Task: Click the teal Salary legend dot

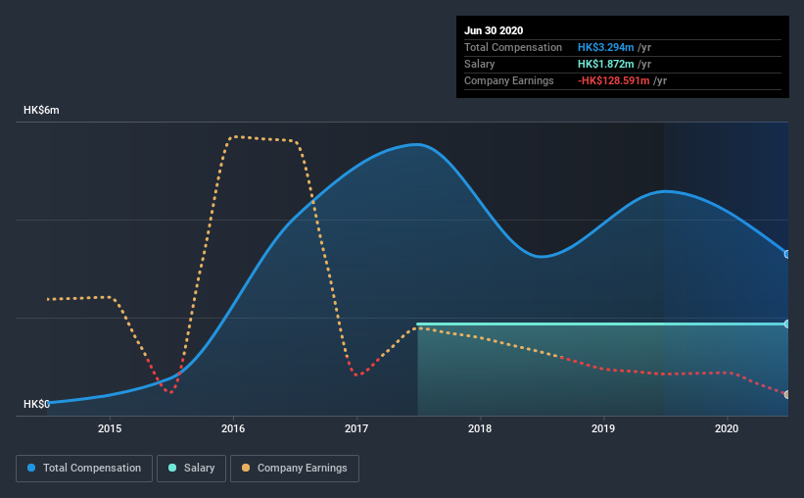Action: pyautogui.click(x=172, y=468)
